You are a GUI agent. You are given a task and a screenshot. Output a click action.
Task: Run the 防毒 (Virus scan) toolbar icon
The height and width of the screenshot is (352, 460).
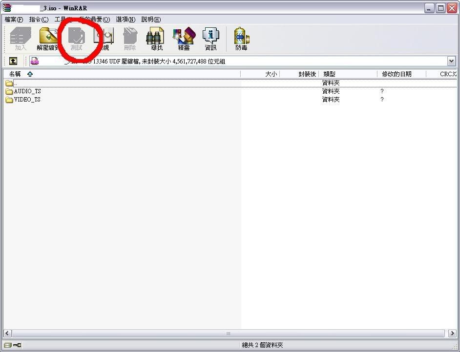coord(241,39)
